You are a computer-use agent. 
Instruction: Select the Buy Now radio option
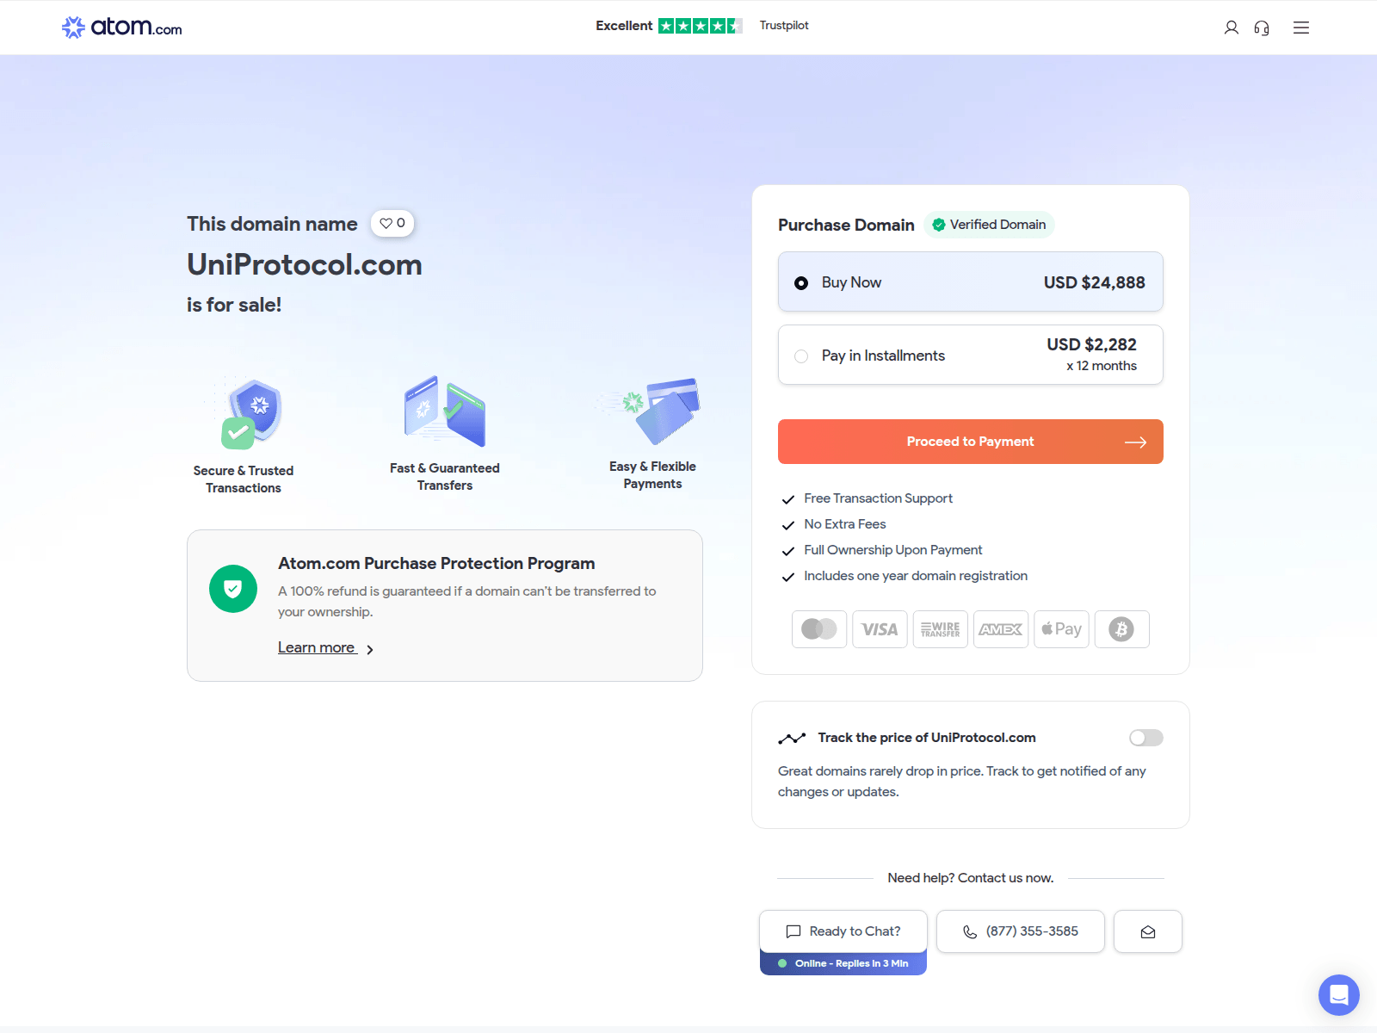[x=801, y=283]
